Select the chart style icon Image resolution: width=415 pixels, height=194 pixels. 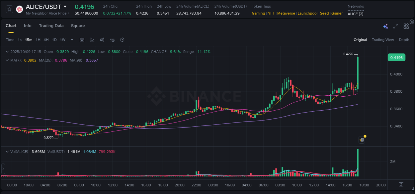point(92,40)
